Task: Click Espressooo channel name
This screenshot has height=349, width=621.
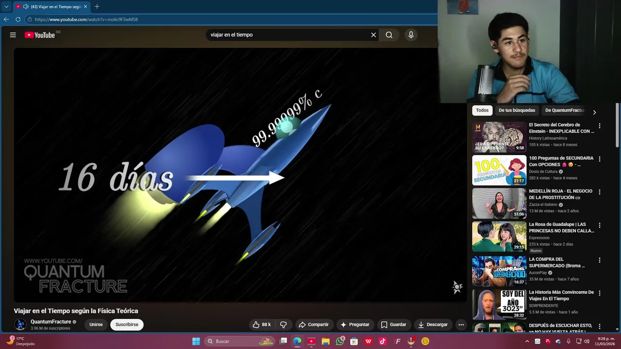Action: 539,238
